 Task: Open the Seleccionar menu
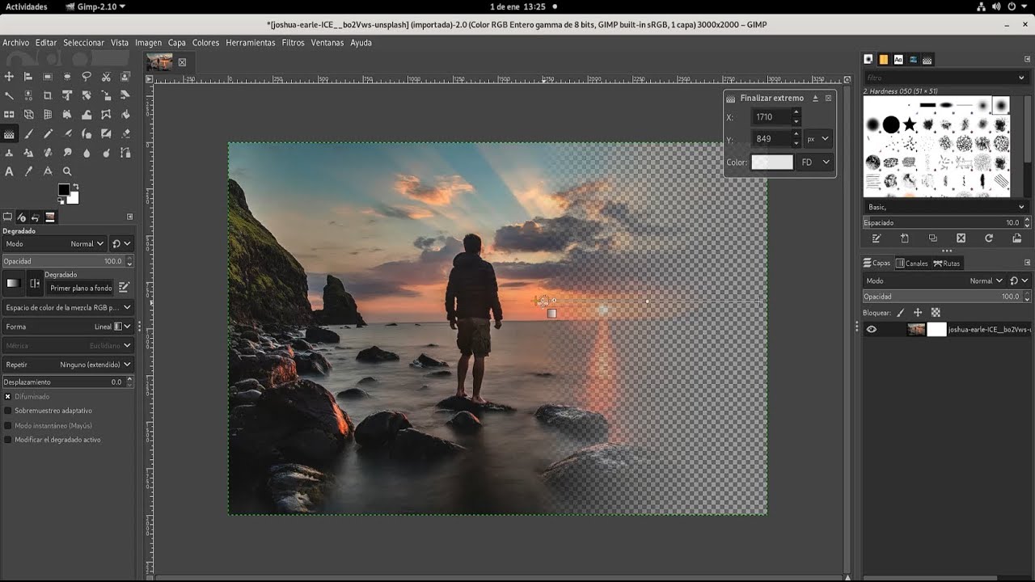(84, 43)
